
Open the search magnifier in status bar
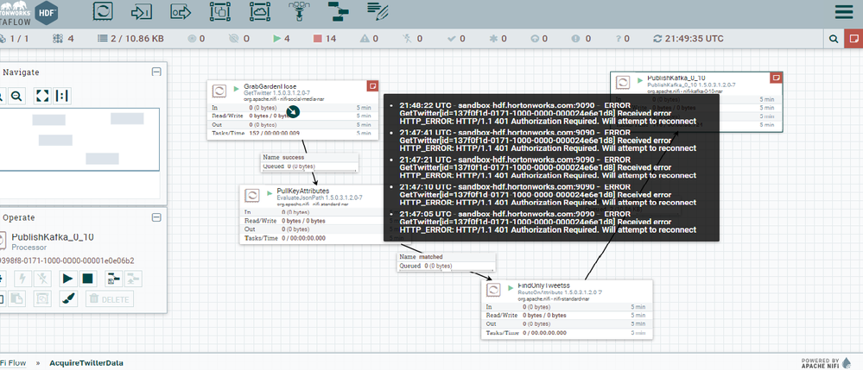(834, 39)
